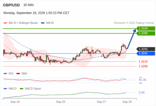Image resolution: width=156 pixels, height=106 pixels.
Task: Click the 1.3200 support level label
Action: pyautogui.click(x=143, y=66)
